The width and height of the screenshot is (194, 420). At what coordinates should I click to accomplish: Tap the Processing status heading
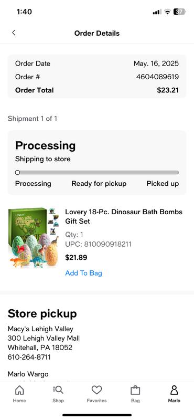(45, 146)
